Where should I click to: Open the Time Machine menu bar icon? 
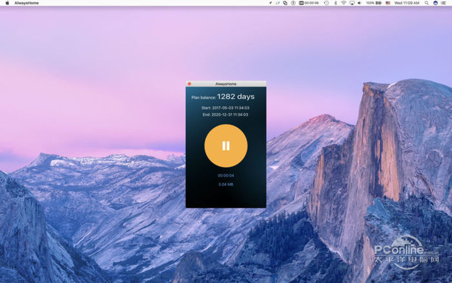coord(326,3)
